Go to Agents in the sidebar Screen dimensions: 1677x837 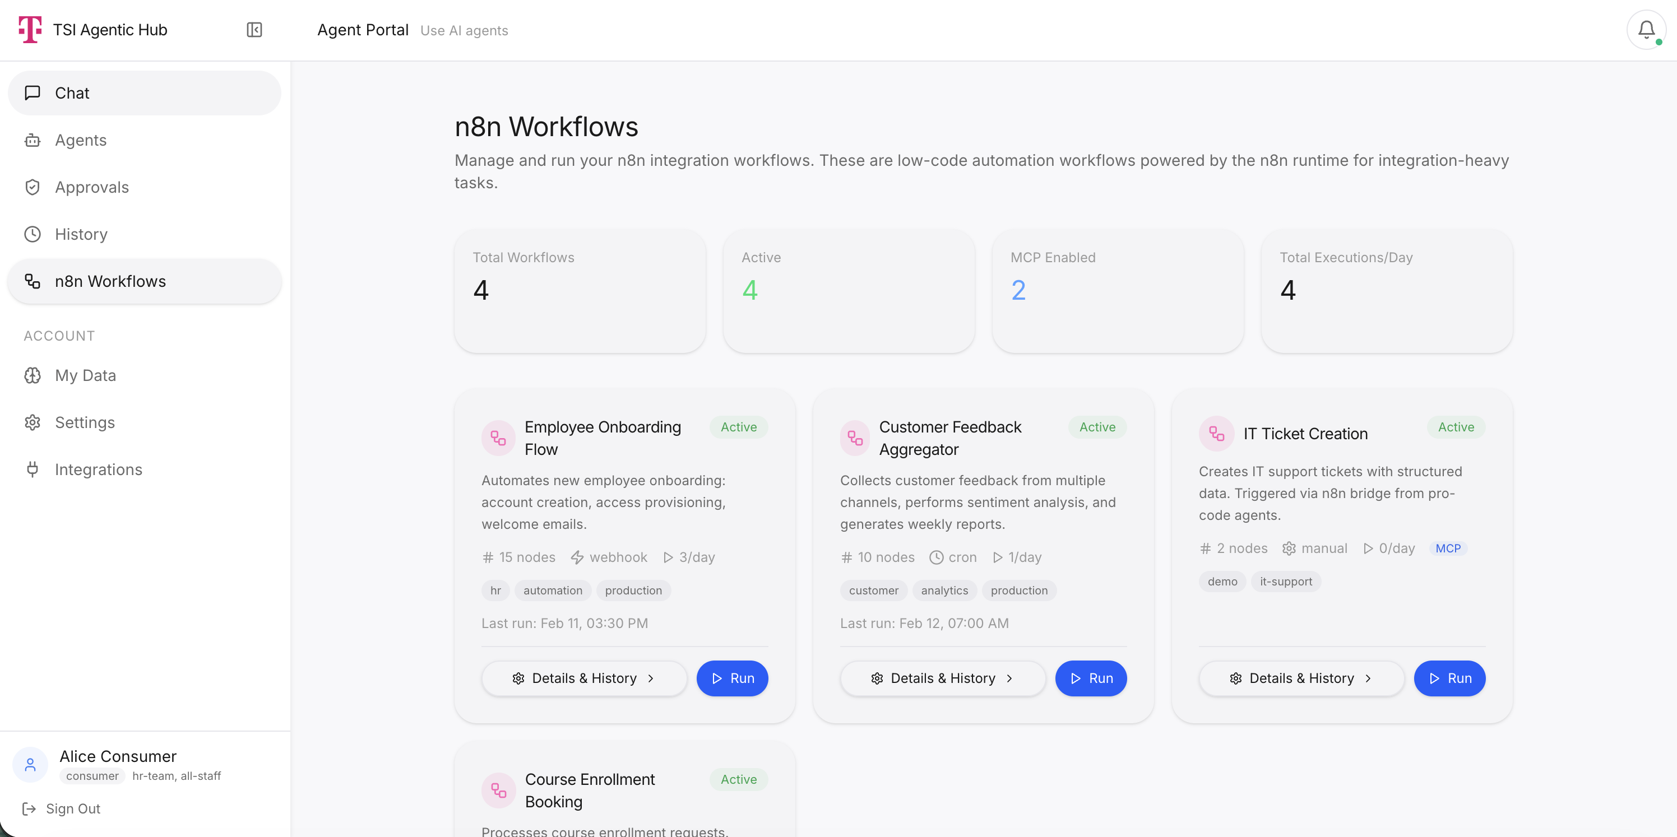click(x=145, y=140)
